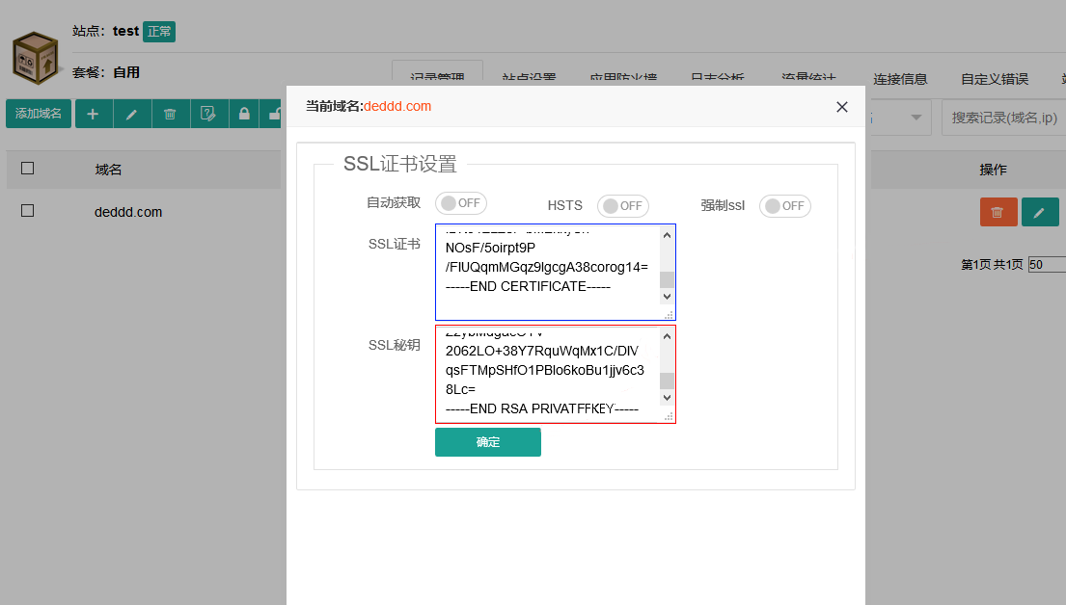This screenshot has width=1066, height=605.
Task: Click the SSL证书 scrollbar thumb
Action: pyautogui.click(x=667, y=279)
